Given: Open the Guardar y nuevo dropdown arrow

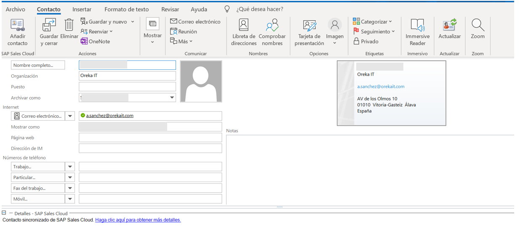Looking at the screenshot, I should coord(133,21).
